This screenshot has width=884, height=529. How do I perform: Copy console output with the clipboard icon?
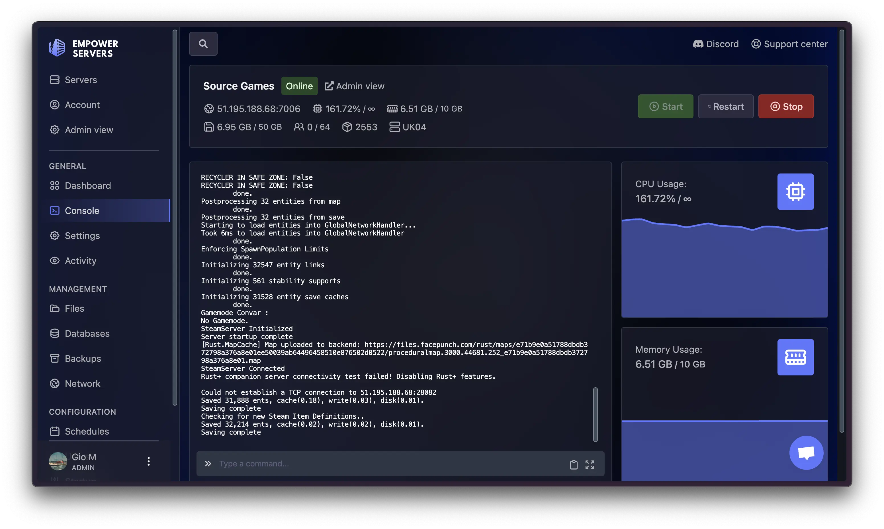[x=573, y=464]
